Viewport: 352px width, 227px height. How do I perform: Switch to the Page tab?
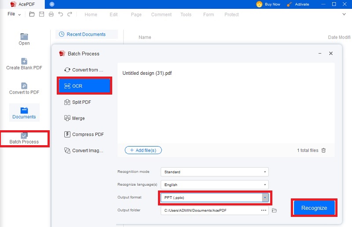(136, 15)
